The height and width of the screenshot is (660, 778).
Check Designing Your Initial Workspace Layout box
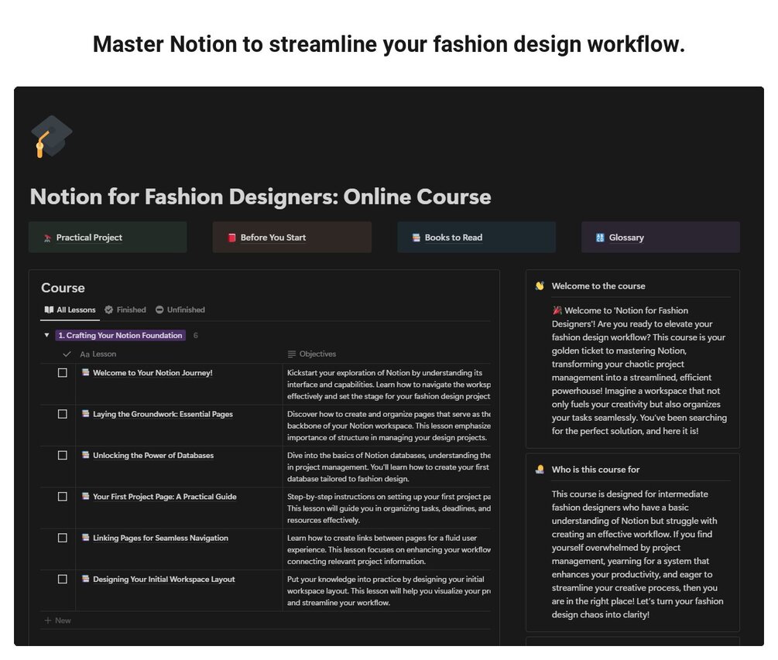(x=63, y=579)
